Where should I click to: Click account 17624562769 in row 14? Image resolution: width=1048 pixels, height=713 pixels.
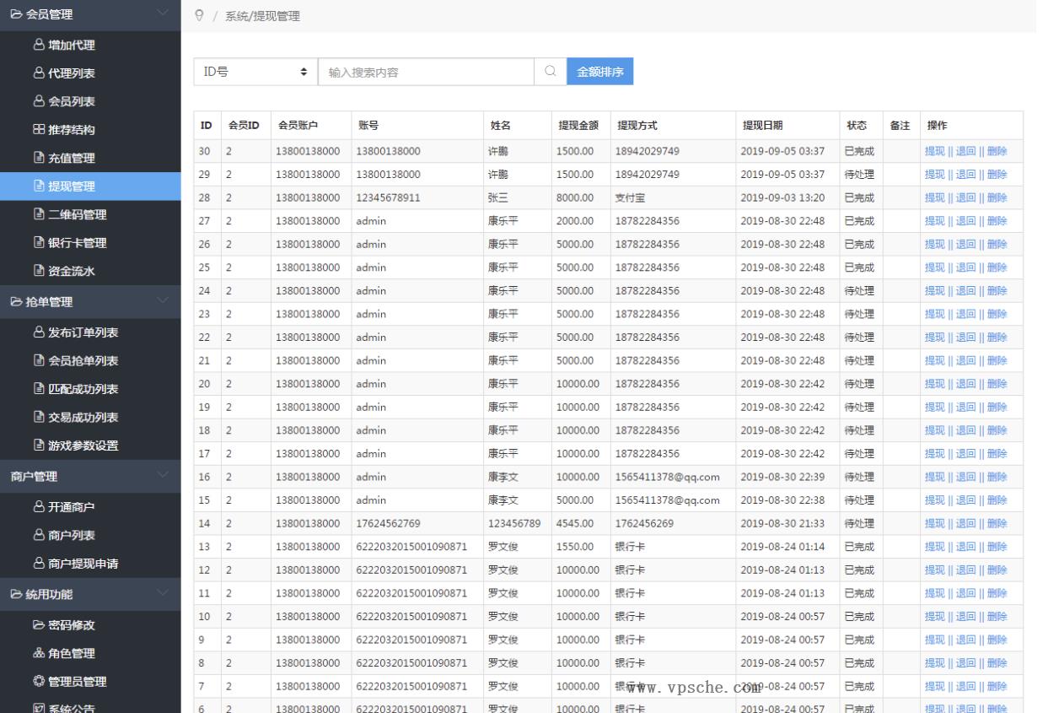(388, 523)
